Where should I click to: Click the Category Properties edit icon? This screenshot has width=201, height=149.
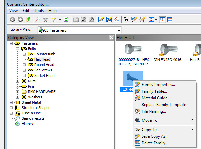coord(84,19)
